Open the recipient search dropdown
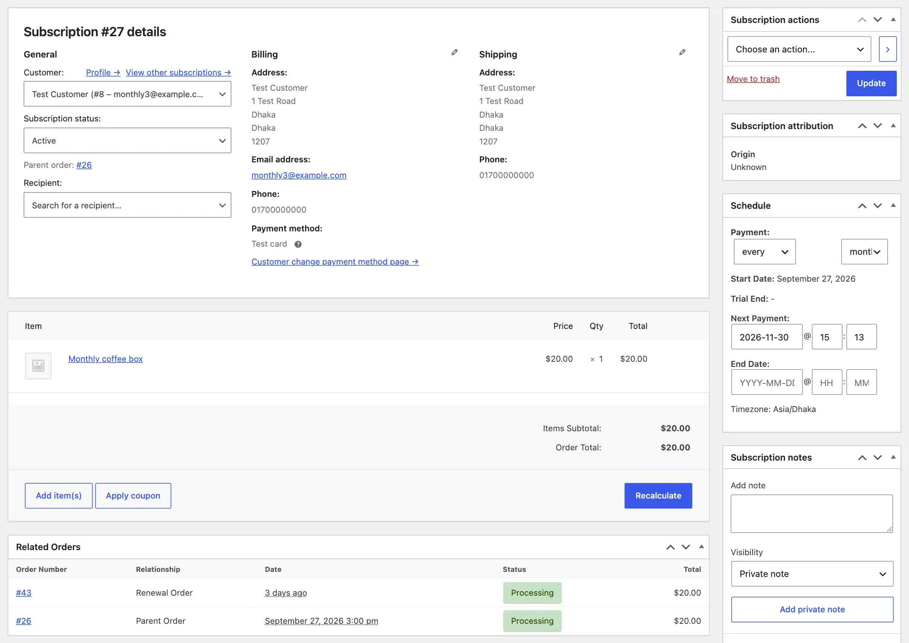 coord(127,205)
